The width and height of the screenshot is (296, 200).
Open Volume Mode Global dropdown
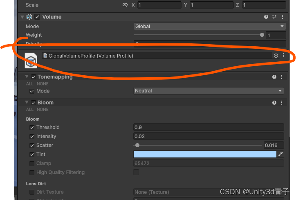210,27
